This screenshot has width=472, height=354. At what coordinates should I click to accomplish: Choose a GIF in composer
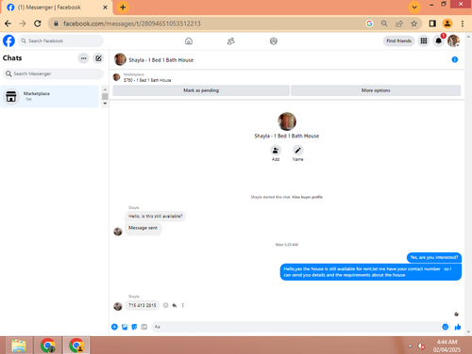(144, 327)
